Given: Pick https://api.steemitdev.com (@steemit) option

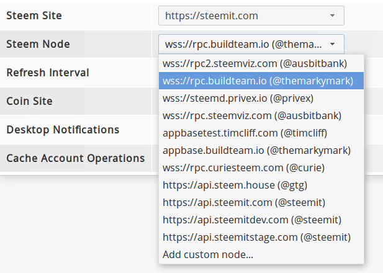Looking at the screenshot, I should point(261,220).
